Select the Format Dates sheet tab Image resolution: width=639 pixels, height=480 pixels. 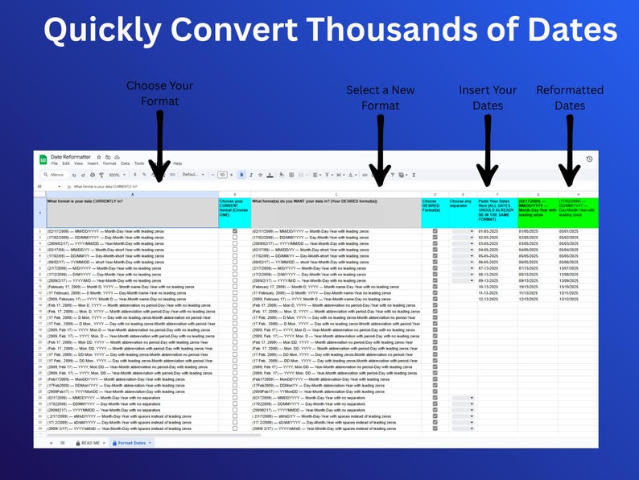[132, 443]
